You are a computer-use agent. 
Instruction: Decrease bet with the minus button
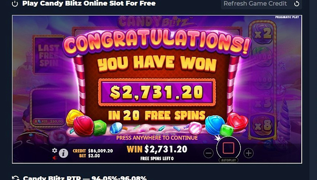click(x=208, y=153)
